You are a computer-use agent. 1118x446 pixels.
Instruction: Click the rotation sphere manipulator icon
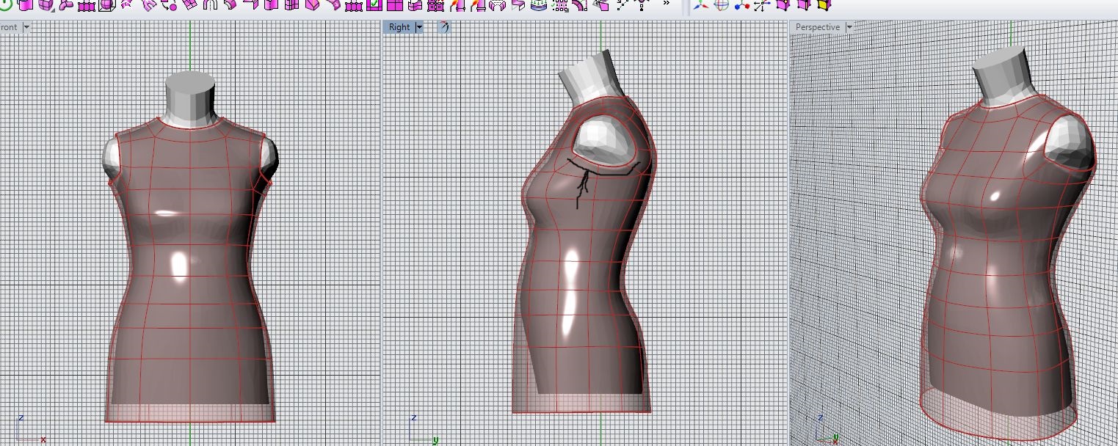722,5
